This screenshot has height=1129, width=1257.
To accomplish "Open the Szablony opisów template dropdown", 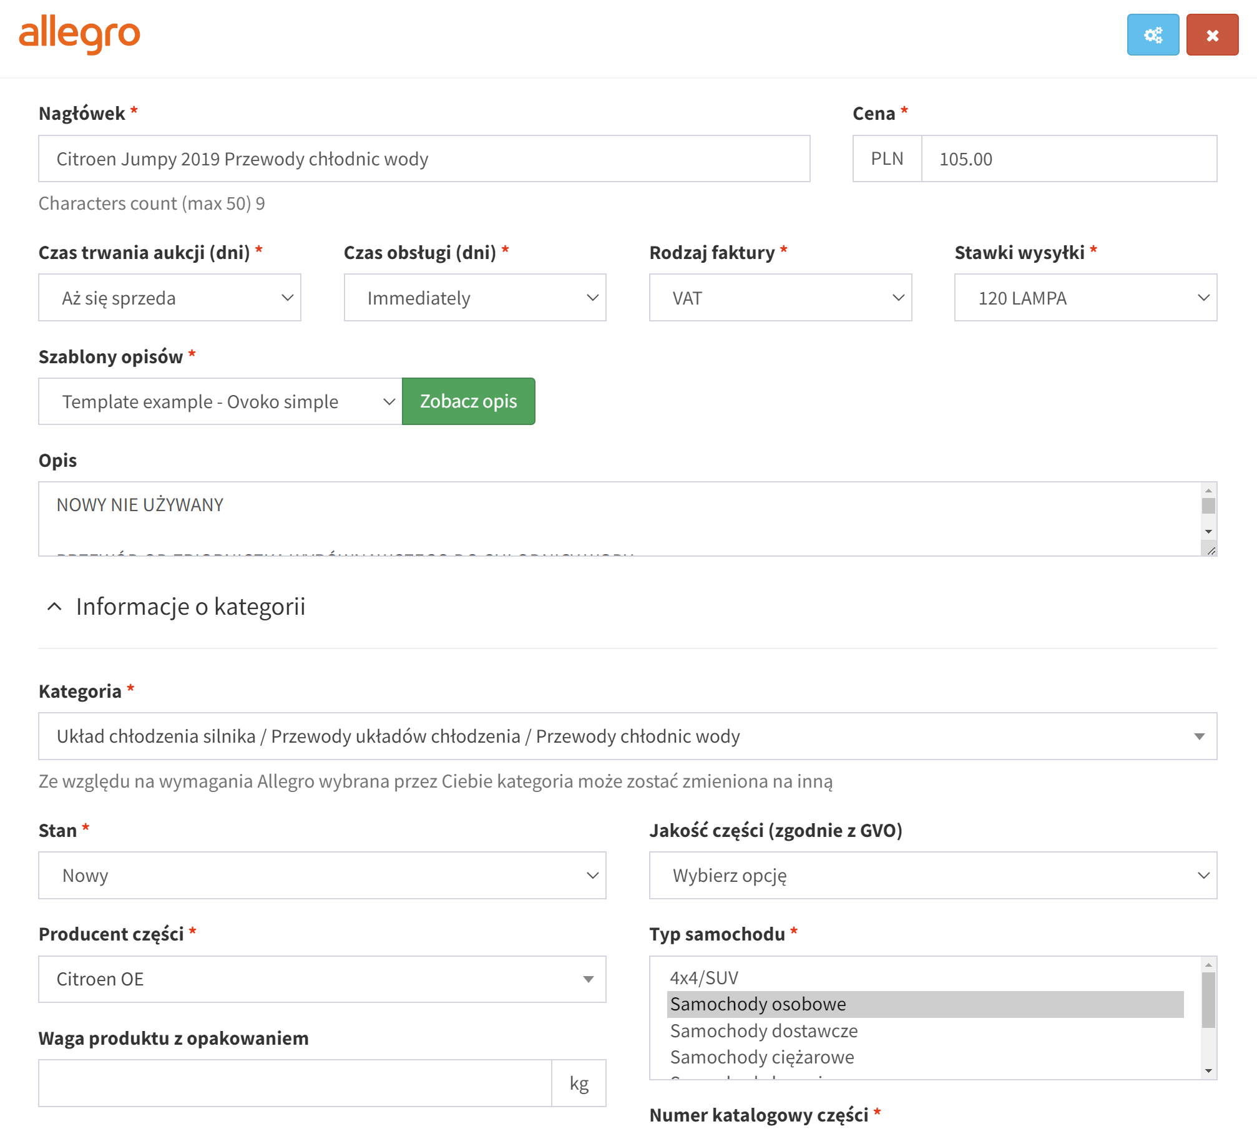I will 220,401.
